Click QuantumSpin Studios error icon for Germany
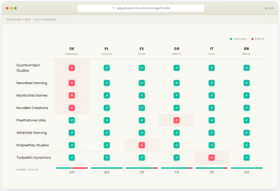The width and height of the screenshot is (280, 191). click(72, 68)
